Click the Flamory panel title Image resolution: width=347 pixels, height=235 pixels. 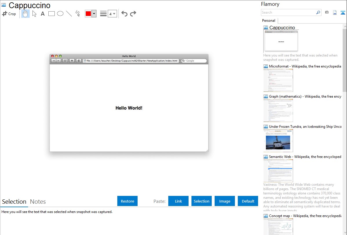pos(270,4)
